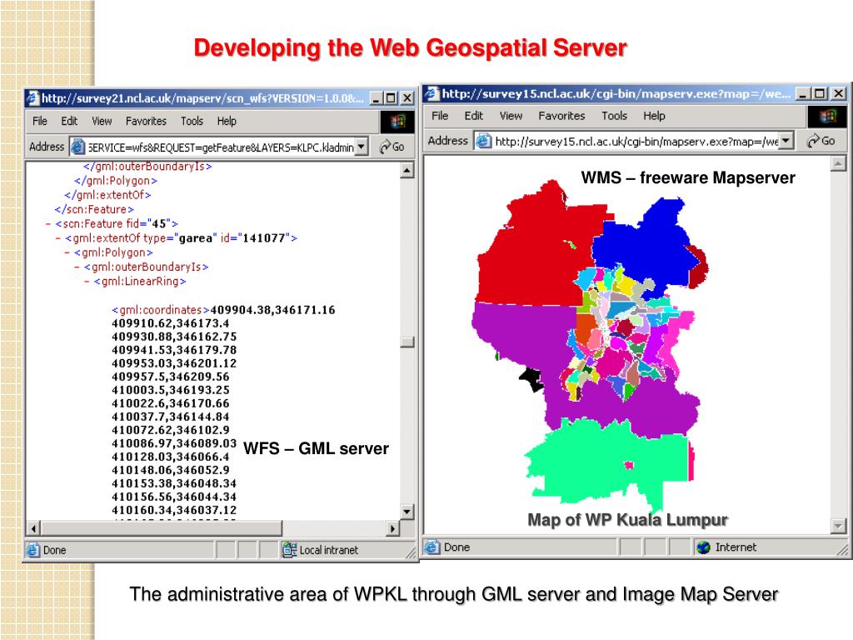The height and width of the screenshot is (640, 853).
Task: Open Favorites menu in survey15 window
Action: click(561, 115)
